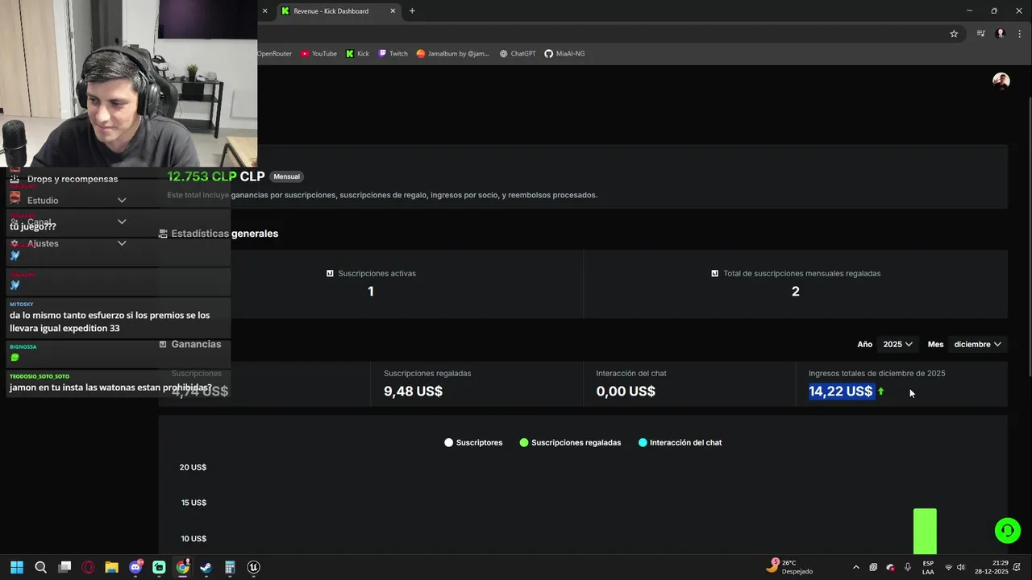Image resolution: width=1032 pixels, height=580 pixels.
Task: Open the Kick support chat bubble
Action: coord(1007,531)
